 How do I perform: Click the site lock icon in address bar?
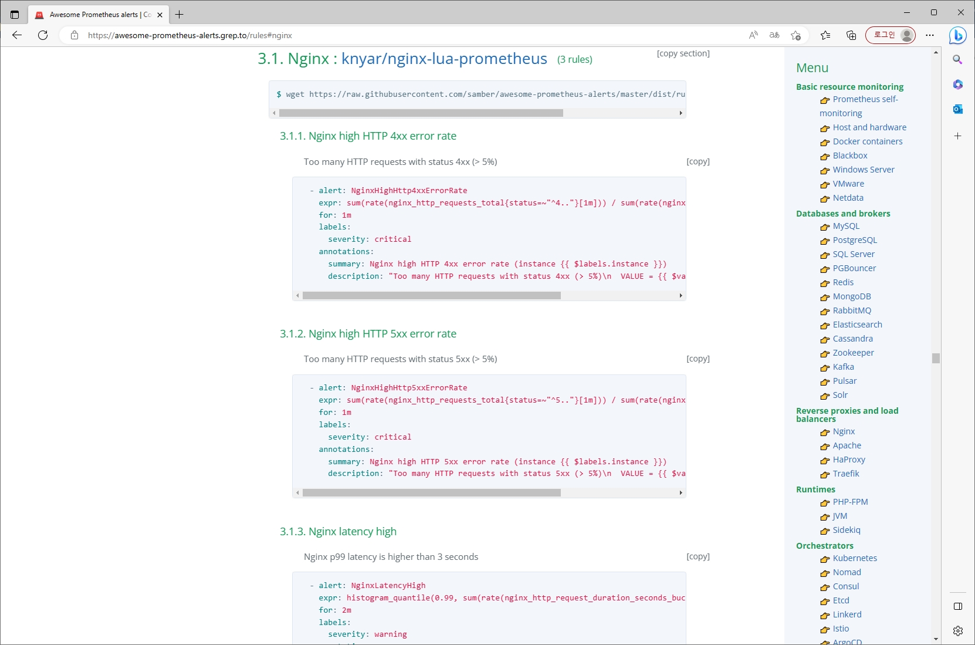(75, 35)
